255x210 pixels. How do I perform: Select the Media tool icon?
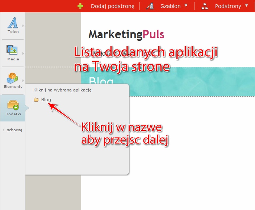(12, 50)
